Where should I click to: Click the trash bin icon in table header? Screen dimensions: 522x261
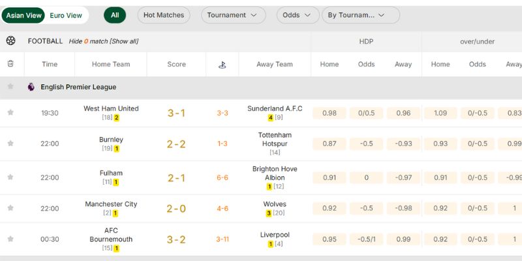tap(10, 64)
